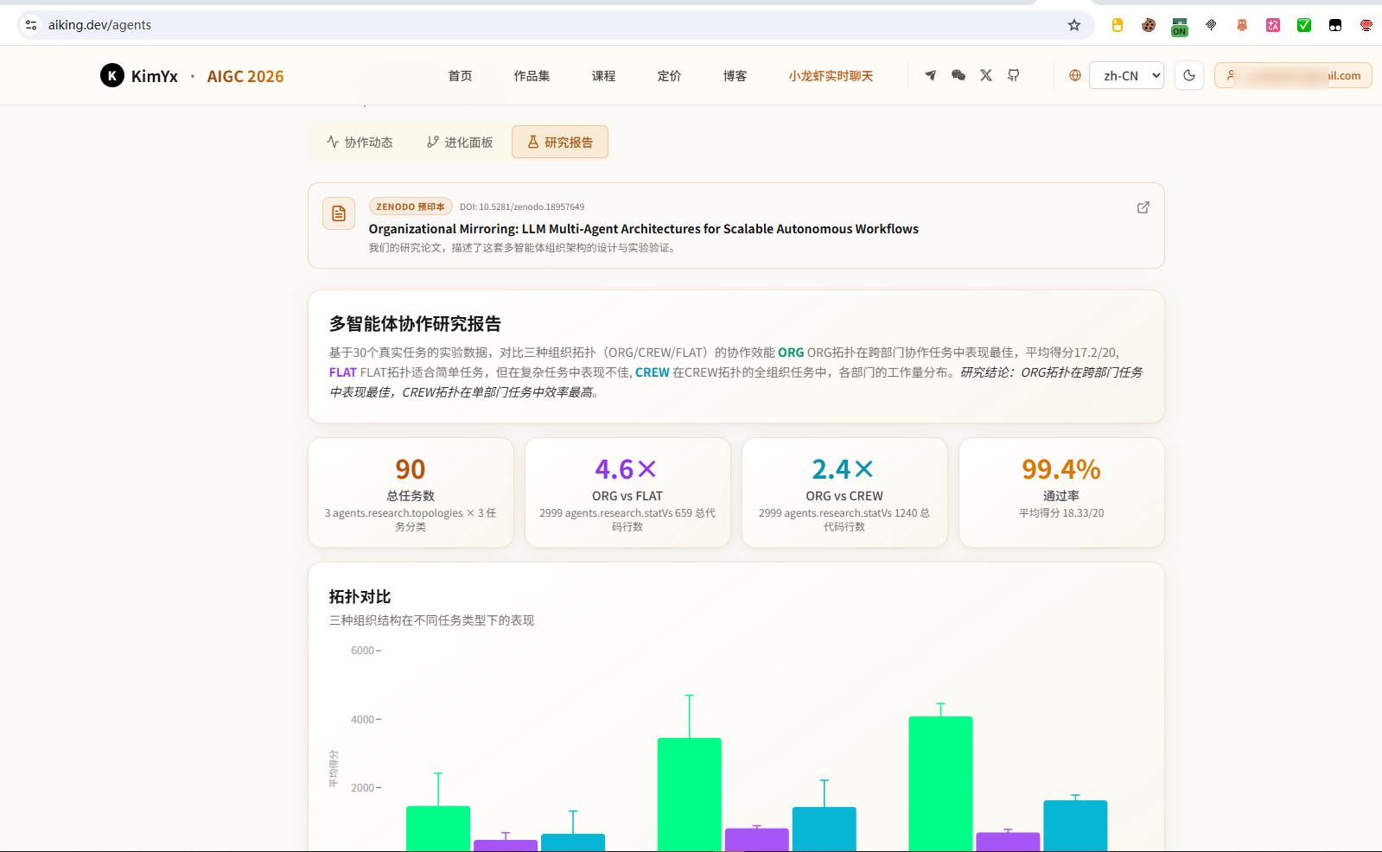Click the document icon on Zenodo card
This screenshot has height=852, width=1382.
click(339, 213)
